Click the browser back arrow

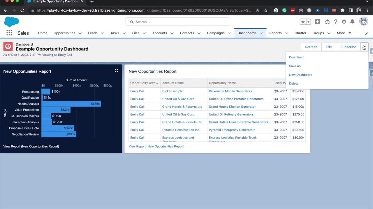click(6, 10)
